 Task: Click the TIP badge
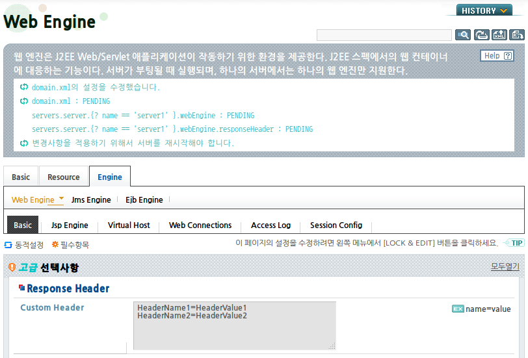tap(514, 243)
